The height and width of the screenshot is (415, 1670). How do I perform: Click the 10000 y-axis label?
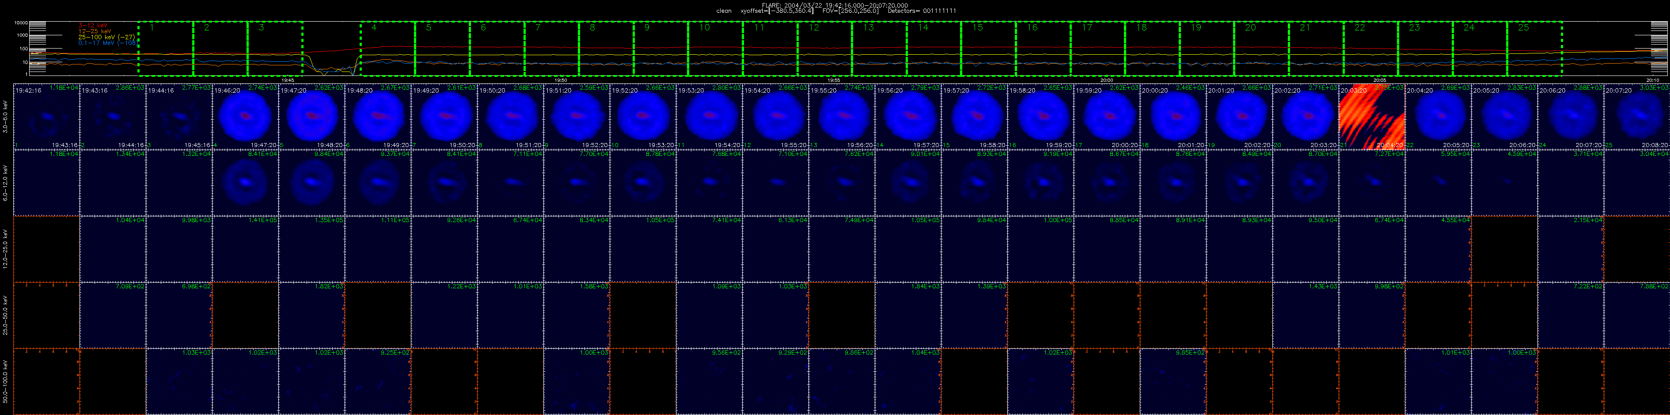(x=21, y=23)
